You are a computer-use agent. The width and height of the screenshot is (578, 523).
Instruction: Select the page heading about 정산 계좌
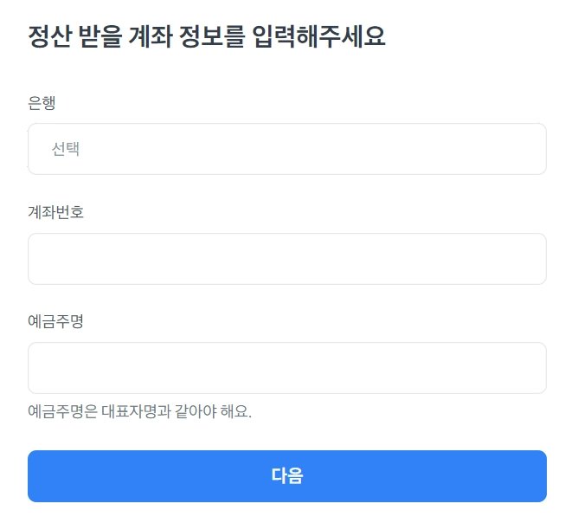point(206,37)
